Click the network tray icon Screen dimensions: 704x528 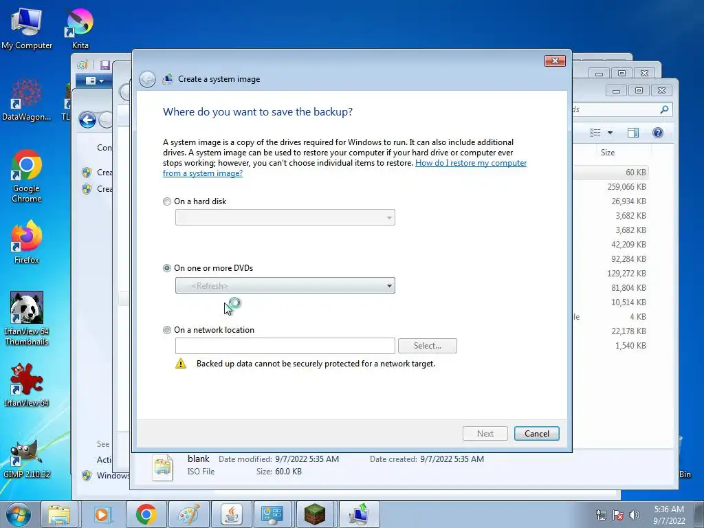(601, 515)
